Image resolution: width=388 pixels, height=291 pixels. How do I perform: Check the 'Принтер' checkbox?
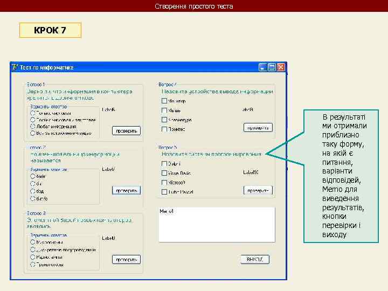pyautogui.click(x=164, y=129)
